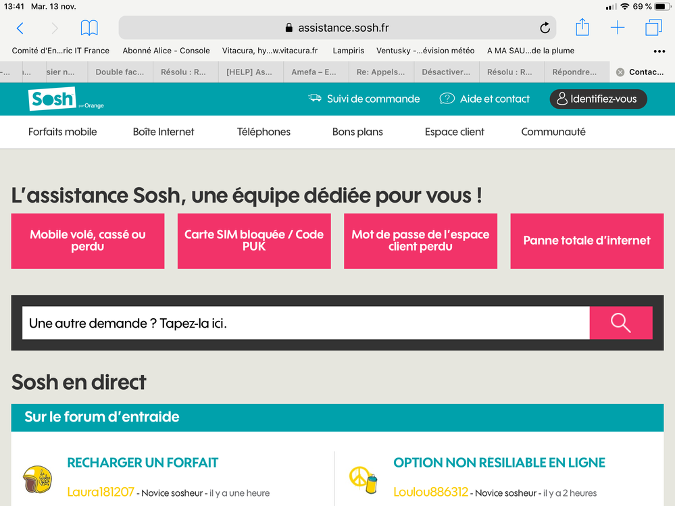675x506 pixels.
Task: Click the truck icon next to Suivi de commande
Action: [x=314, y=98]
